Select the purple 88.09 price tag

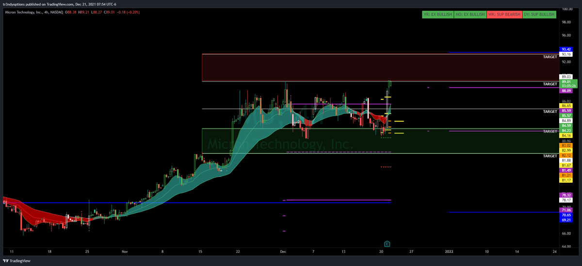coord(566,91)
